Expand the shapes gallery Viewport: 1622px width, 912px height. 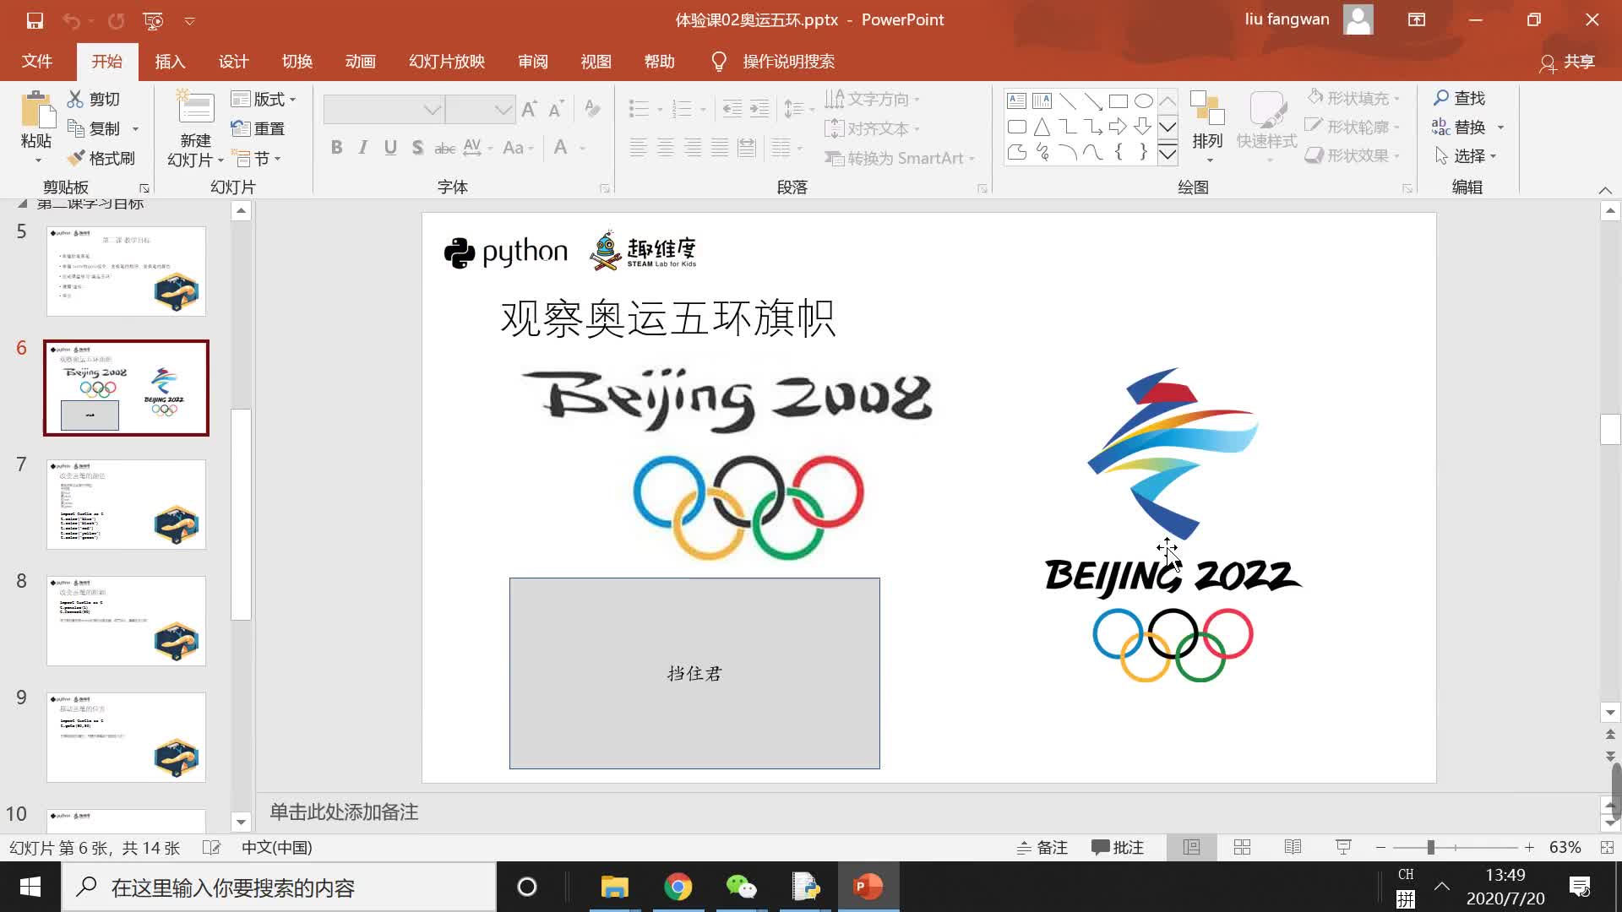[1168, 153]
